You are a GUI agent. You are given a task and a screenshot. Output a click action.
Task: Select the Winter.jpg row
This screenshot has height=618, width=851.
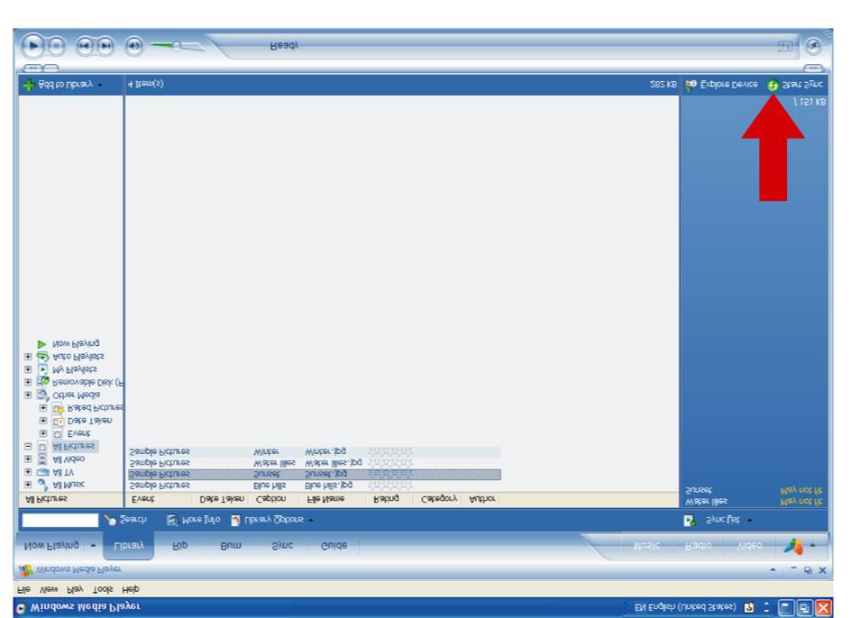[315, 451]
